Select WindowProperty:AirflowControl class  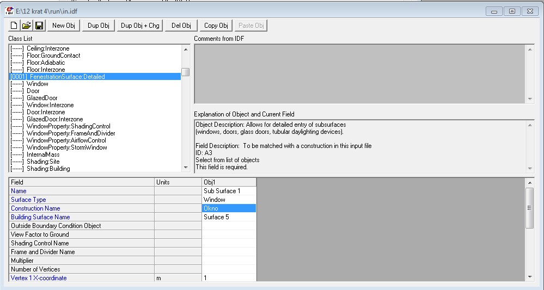[x=95, y=140]
